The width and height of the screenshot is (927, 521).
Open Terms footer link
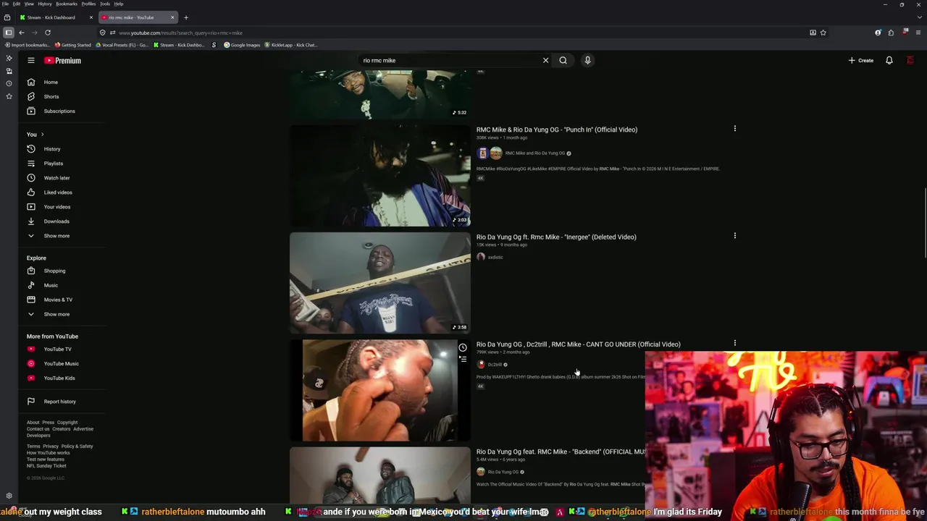33,446
